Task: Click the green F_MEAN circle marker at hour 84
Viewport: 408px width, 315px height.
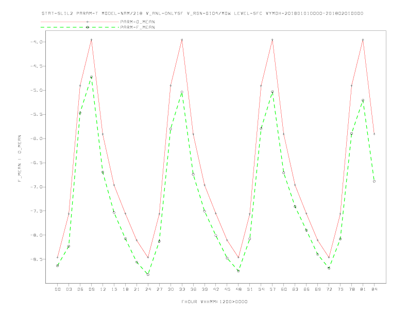Action: [374, 181]
